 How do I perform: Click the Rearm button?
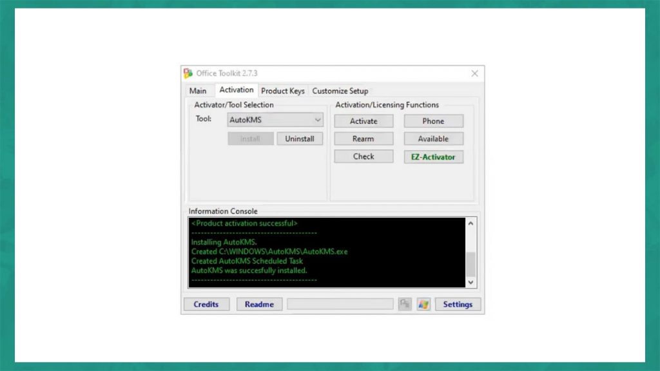coord(364,138)
